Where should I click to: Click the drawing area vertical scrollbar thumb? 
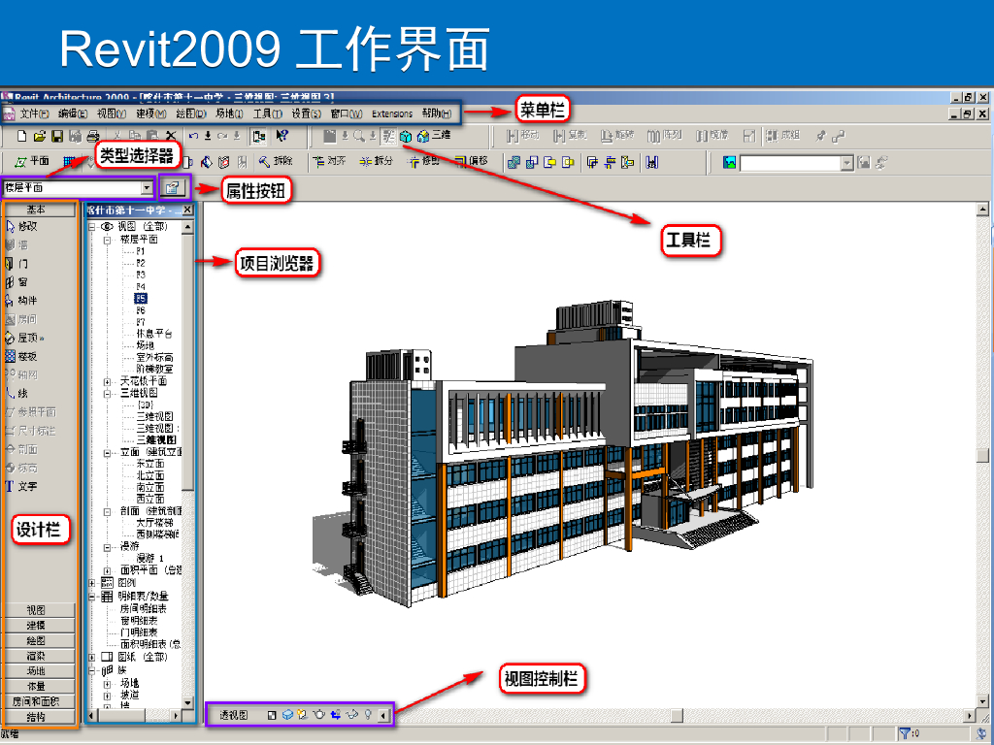tap(982, 456)
